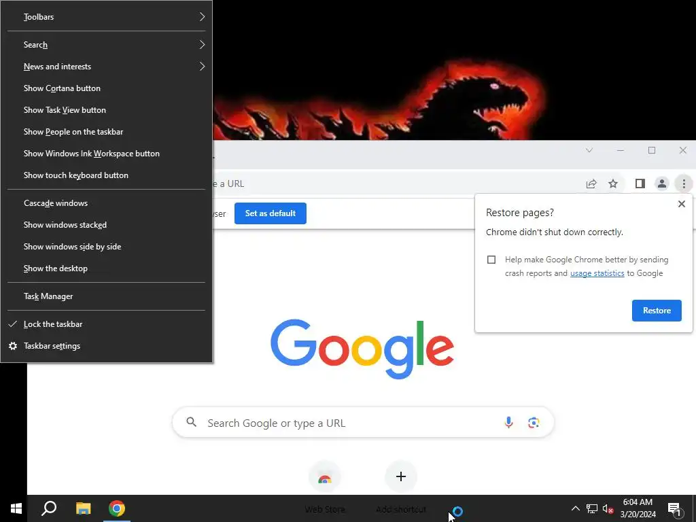This screenshot has width=696, height=522.
Task: Select Show windows stacked
Action: click(107, 225)
